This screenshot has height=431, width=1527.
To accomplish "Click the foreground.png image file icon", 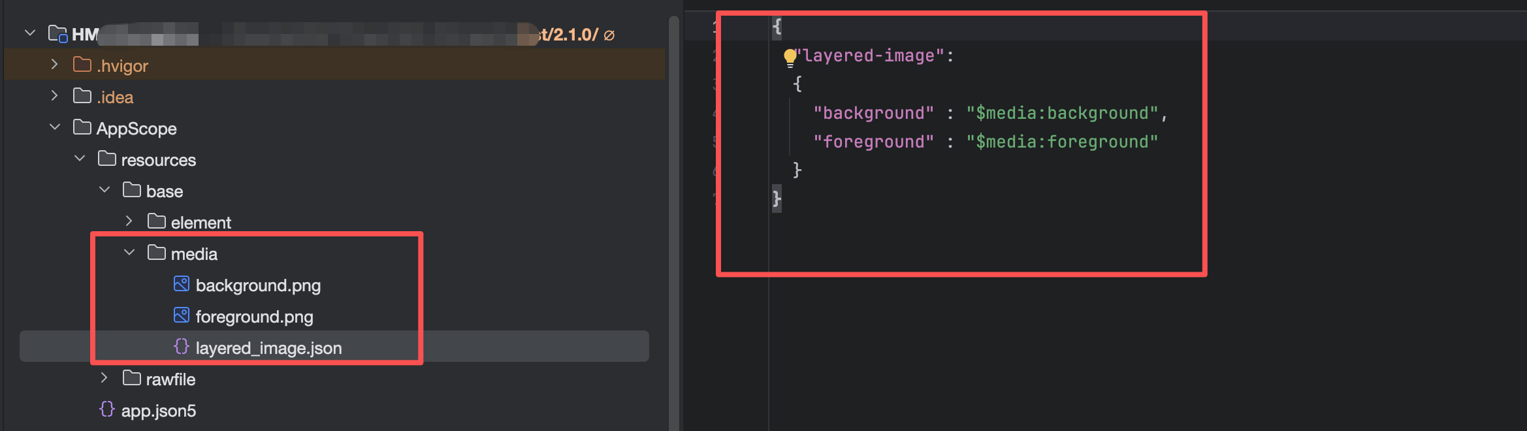I will 182,315.
